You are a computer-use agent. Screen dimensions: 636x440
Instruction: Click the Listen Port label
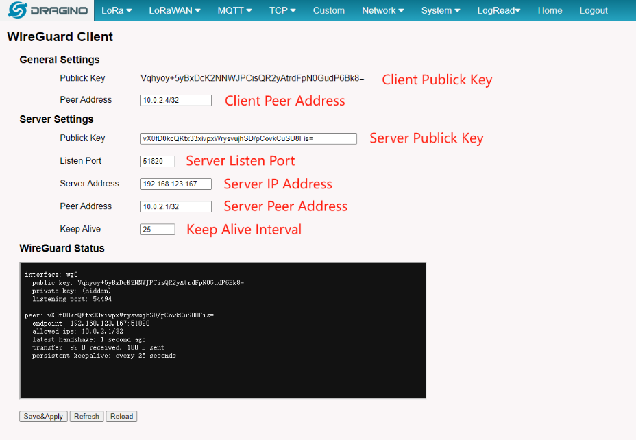click(x=81, y=160)
